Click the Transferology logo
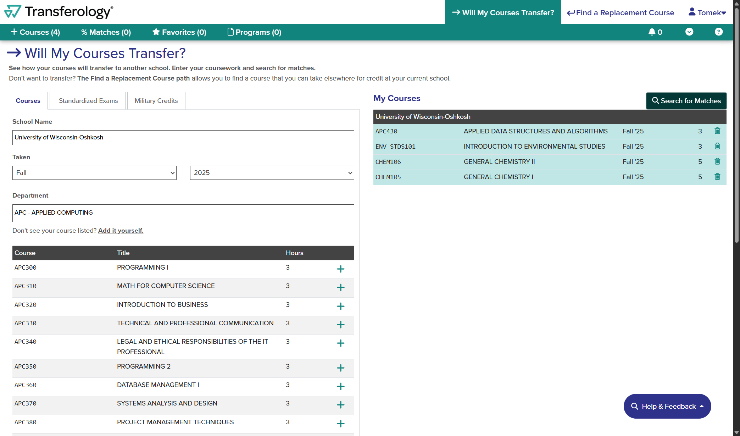Screen dimensions: 740x436 tap(59, 12)
